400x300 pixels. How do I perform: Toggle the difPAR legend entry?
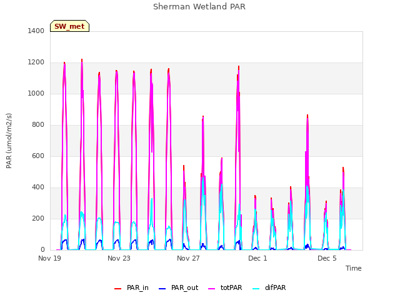click(x=269, y=287)
